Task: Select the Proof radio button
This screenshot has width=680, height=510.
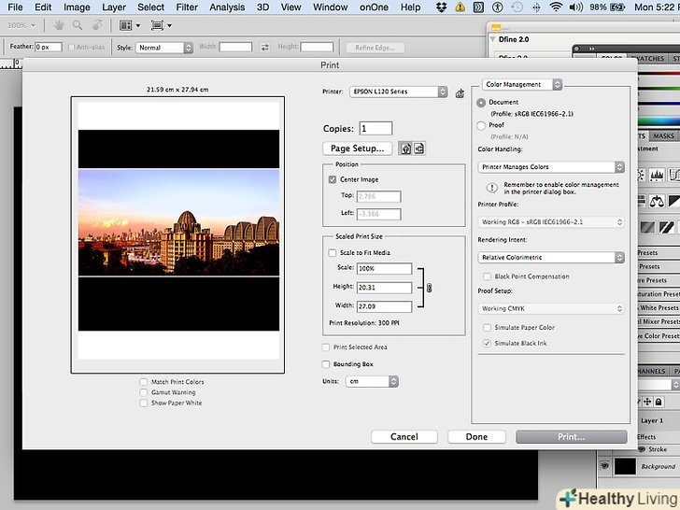Action: [481, 125]
